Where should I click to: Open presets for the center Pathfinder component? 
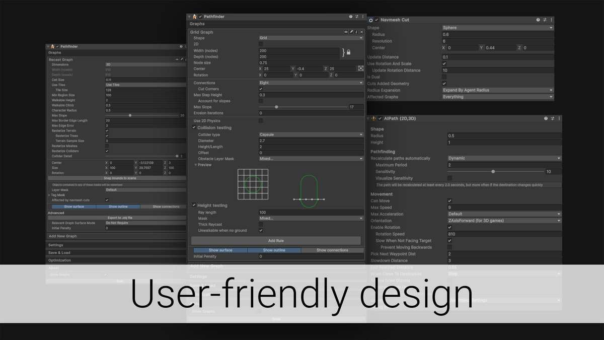pos(356,17)
